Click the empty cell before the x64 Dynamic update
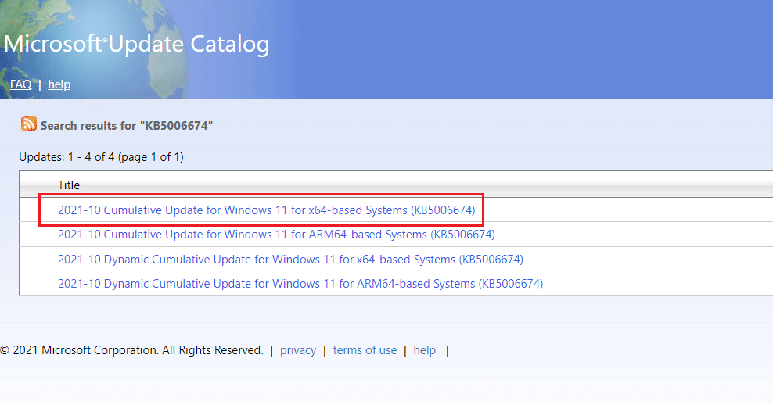 click(x=38, y=260)
